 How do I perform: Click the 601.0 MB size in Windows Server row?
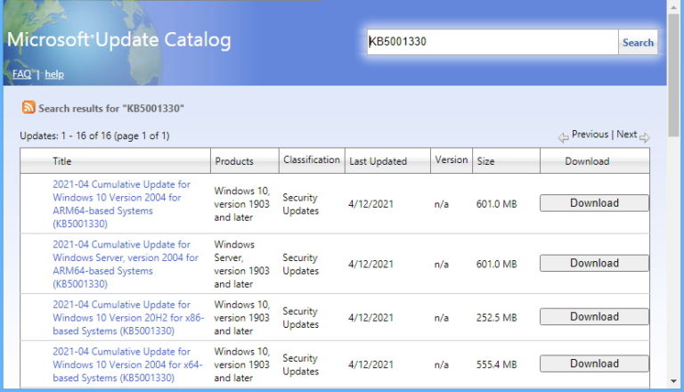(496, 264)
